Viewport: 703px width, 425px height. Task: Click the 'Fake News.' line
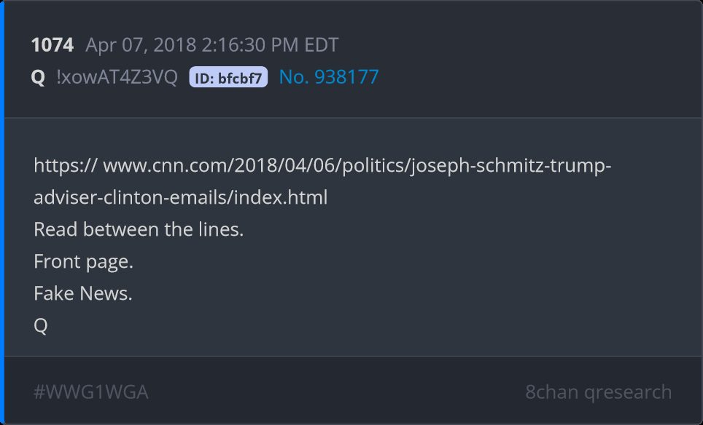(83, 293)
